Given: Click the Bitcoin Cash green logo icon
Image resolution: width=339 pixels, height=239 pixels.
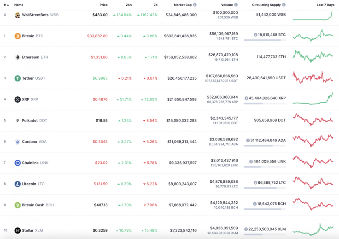Looking at the screenshot, I should tap(18, 205).
